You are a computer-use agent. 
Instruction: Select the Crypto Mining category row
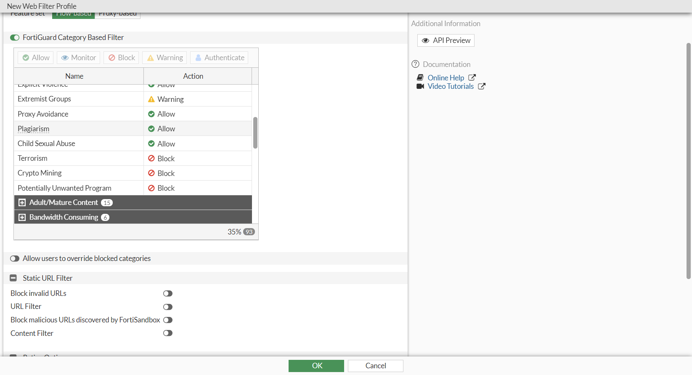click(x=133, y=173)
